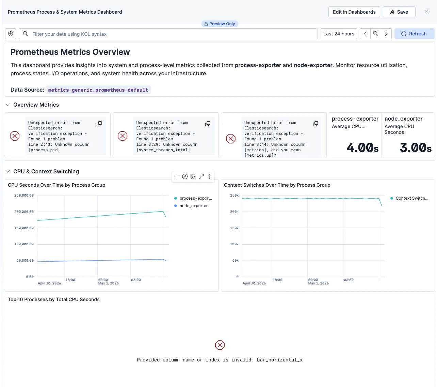Click error icon in Top 10 Processes panel

click(x=220, y=345)
